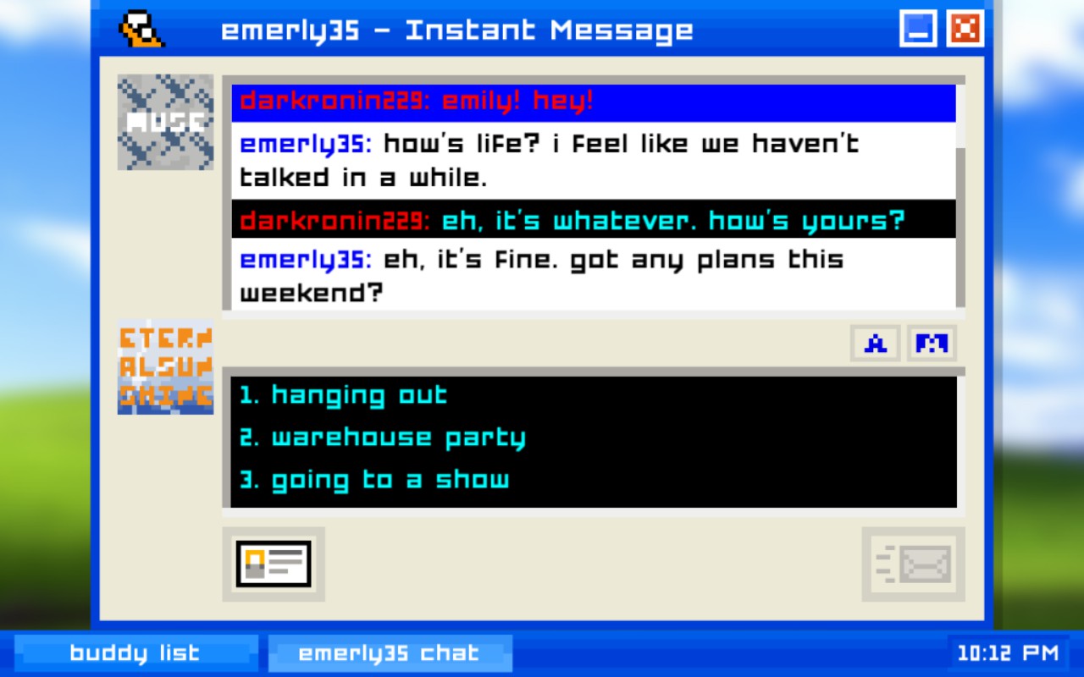Image resolution: width=1084 pixels, height=677 pixels.
Task: Choose reply option 'going to a show'
Action: (x=374, y=480)
